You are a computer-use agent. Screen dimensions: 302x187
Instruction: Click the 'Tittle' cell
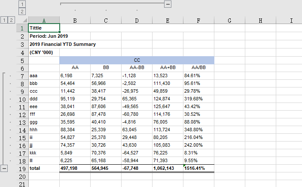(x=44, y=28)
